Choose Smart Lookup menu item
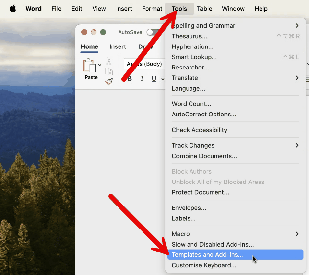 tap(235, 57)
